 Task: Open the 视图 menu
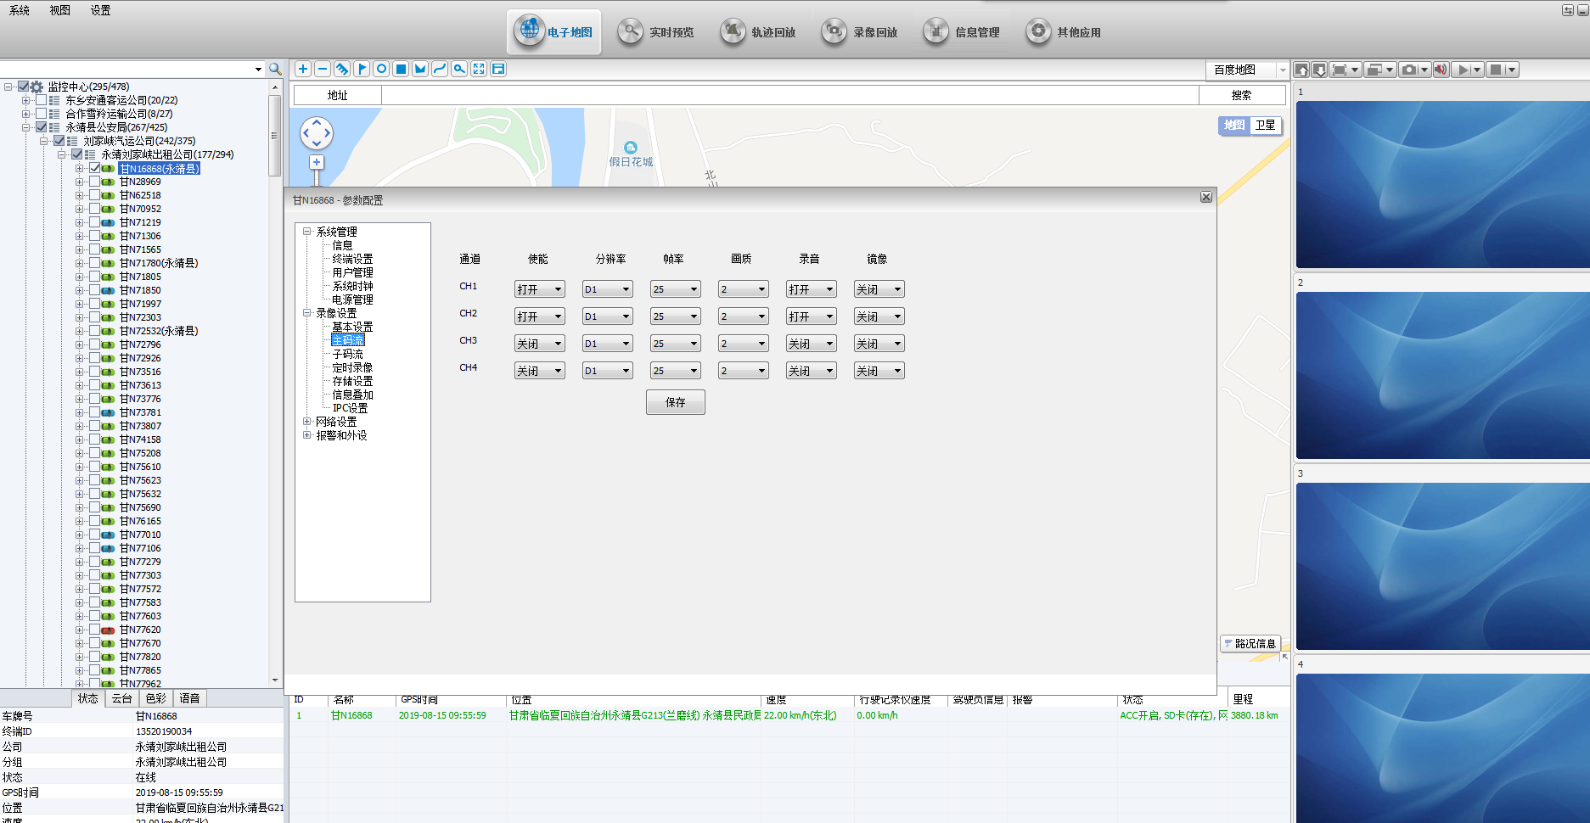59,10
